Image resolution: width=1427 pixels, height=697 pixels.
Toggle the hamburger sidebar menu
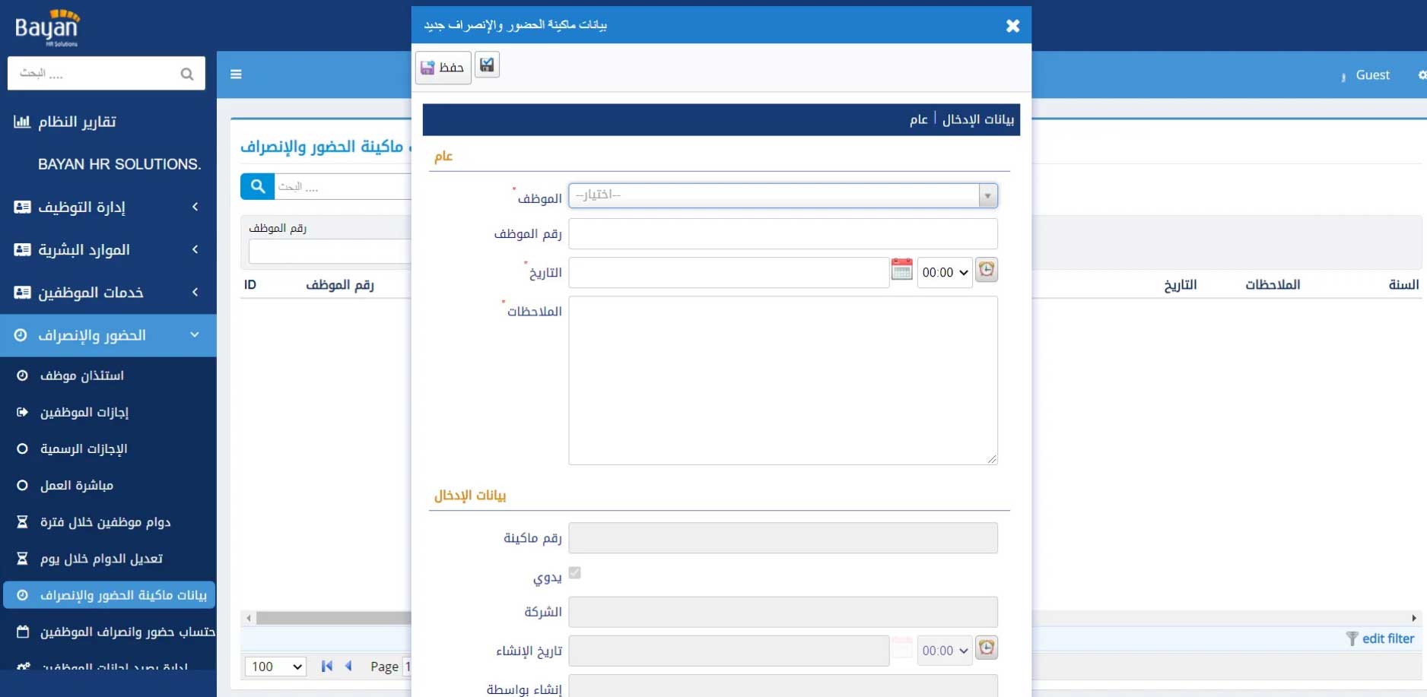pyautogui.click(x=236, y=74)
